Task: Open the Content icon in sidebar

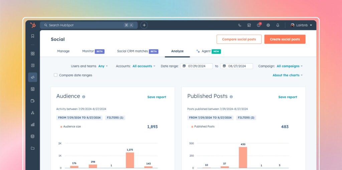Action: (x=32, y=89)
